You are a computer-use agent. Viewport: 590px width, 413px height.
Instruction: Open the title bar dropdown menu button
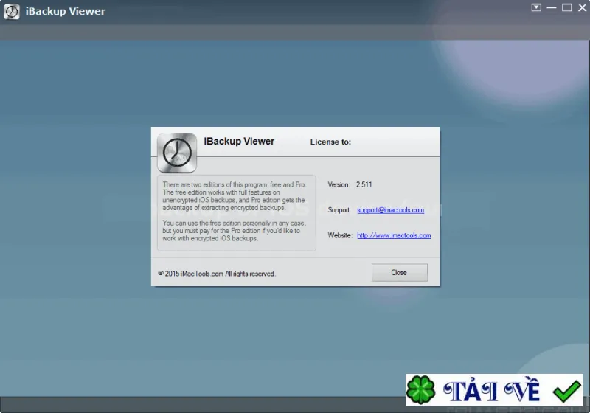(x=536, y=7)
